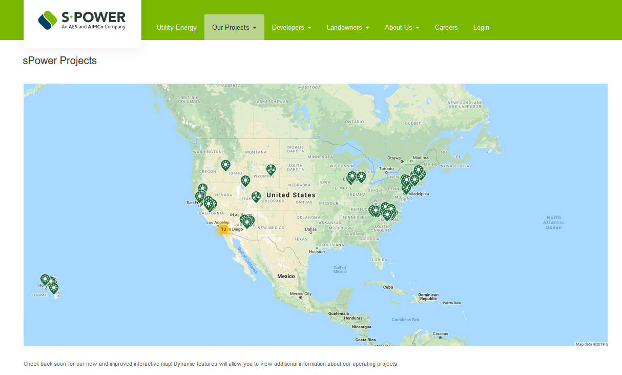The height and width of the screenshot is (375, 622).
Task: Click the sPower Projects heading
Action: tap(60, 61)
